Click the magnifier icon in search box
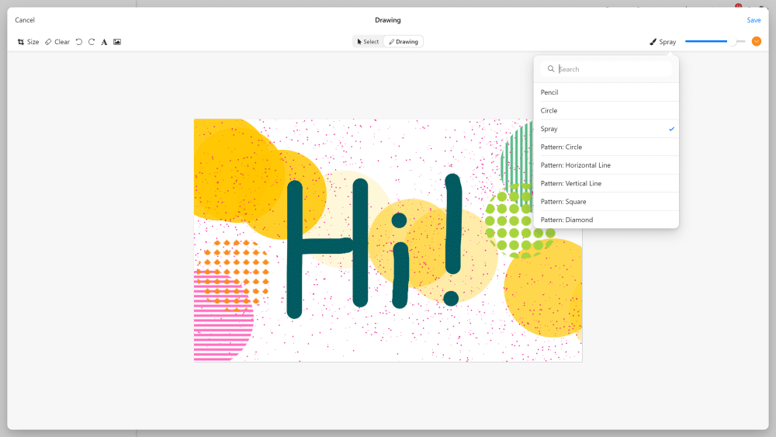 click(x=551, y=69)
